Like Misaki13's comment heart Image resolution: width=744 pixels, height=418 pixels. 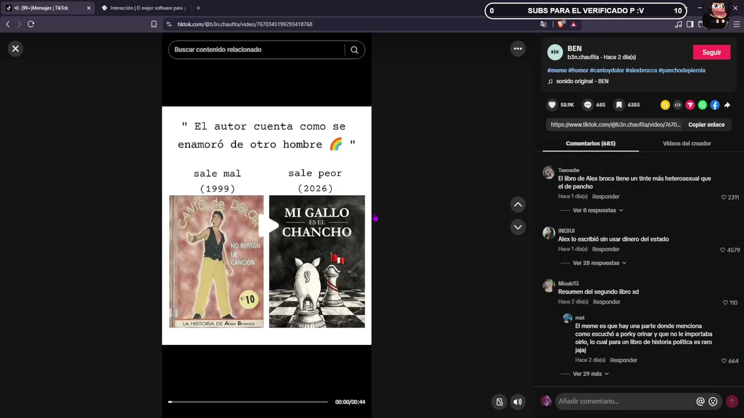click(725, 302)
